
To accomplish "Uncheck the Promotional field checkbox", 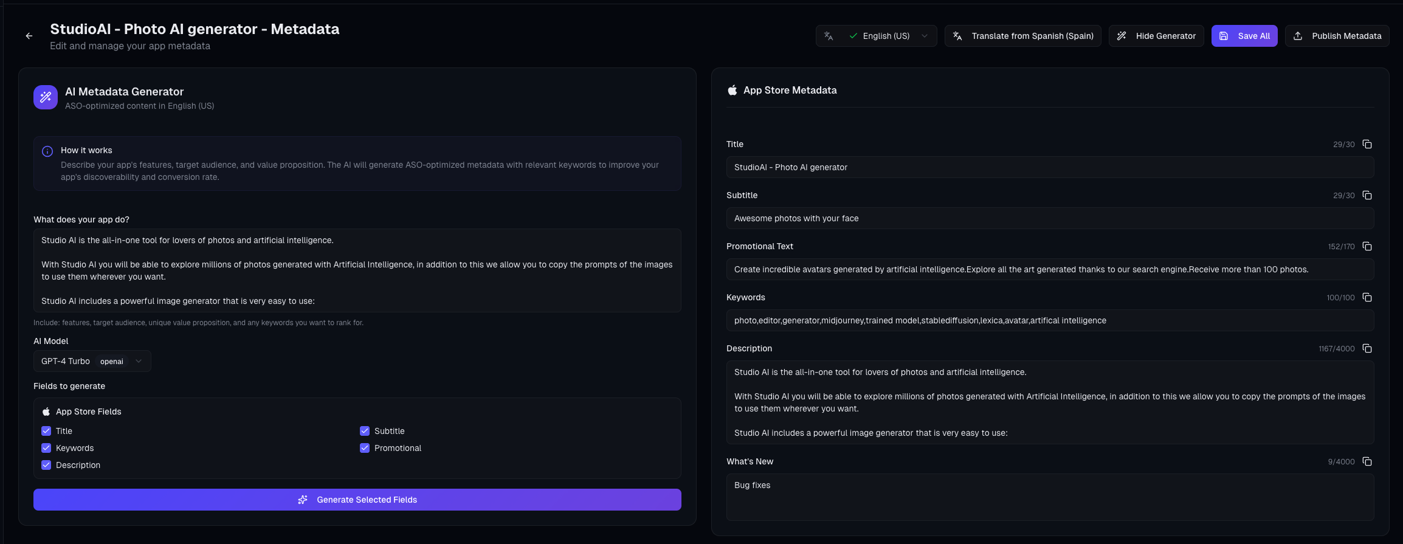I will pos(365,448).
